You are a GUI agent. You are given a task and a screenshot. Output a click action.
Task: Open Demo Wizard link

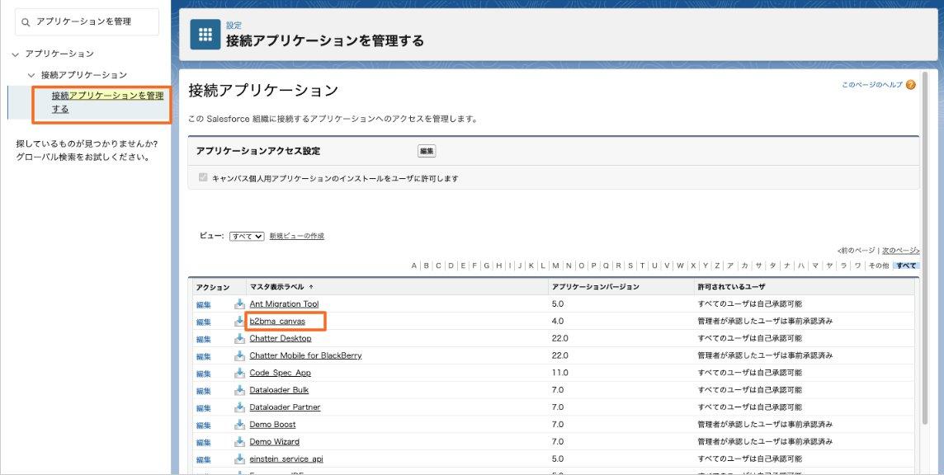pos(275,441)
